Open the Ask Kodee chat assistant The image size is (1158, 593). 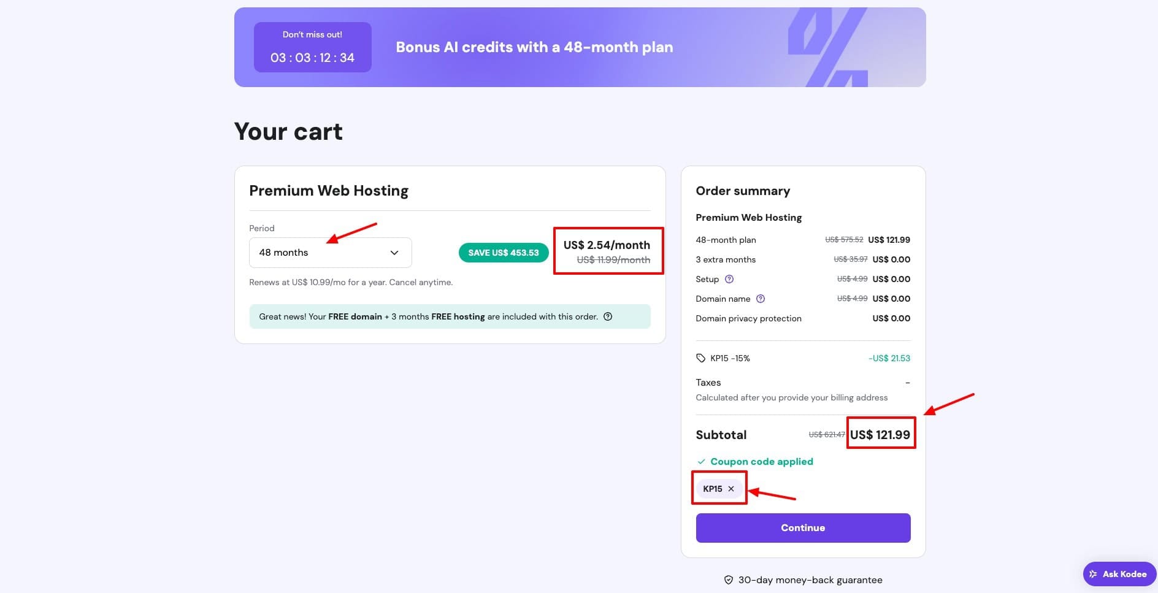1119,574
